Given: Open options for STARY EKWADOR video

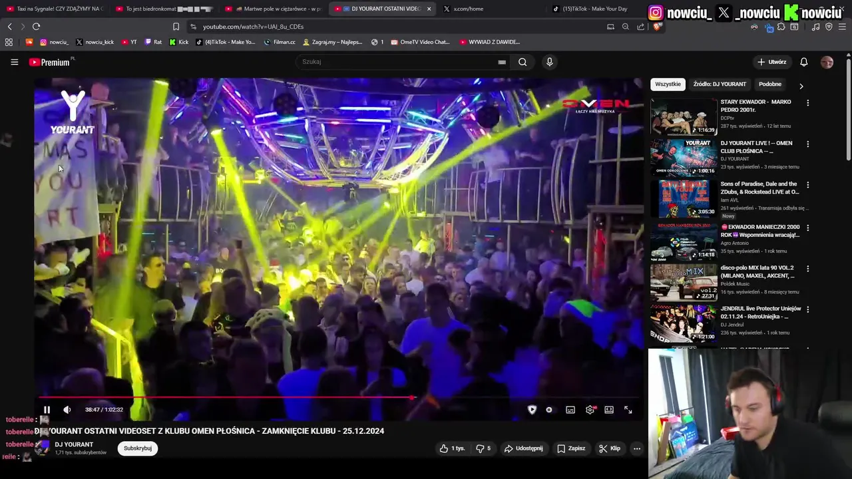Looking at the screenshot, I should (x=808, y=103).
